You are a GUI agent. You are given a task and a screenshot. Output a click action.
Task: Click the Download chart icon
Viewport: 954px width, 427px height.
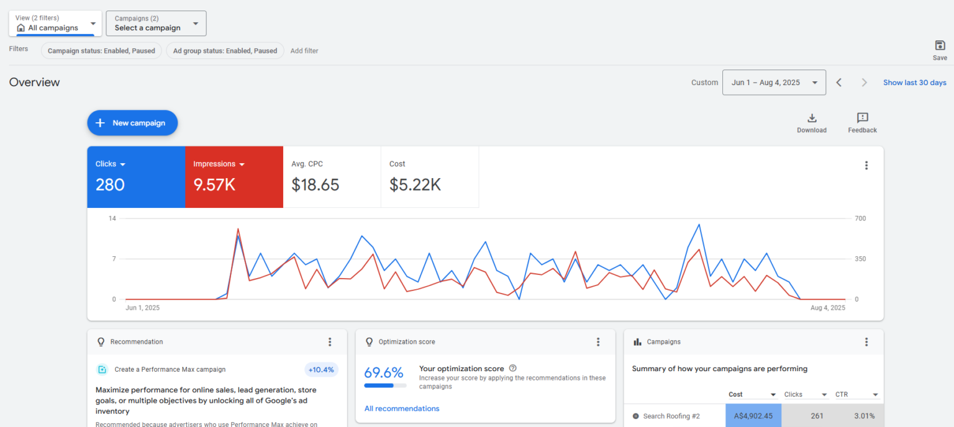(x=811, y=119)
